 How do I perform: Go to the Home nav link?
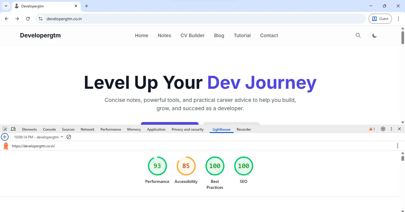(x=141, y=35)
